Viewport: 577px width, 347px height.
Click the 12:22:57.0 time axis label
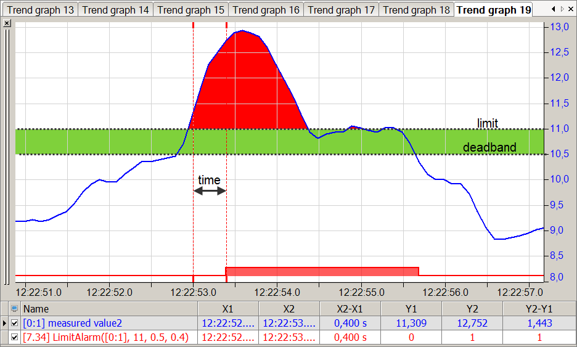[520, 292]
